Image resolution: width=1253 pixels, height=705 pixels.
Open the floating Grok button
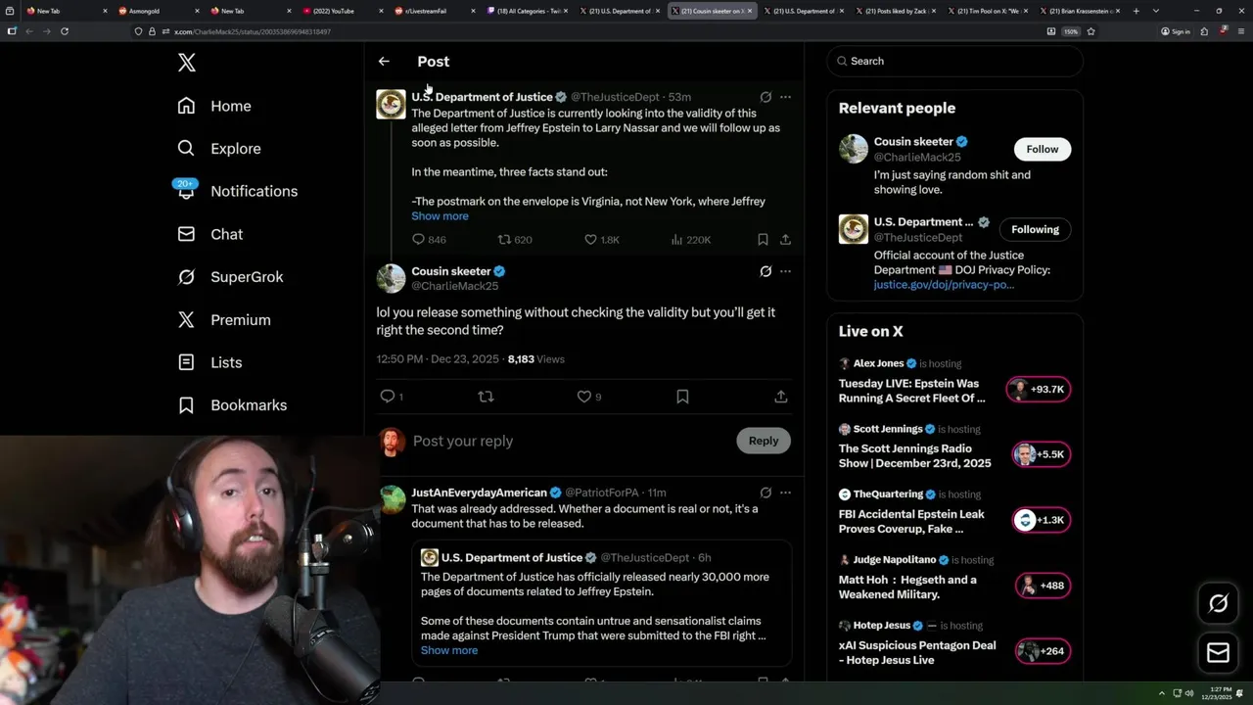(x=1218, y=604)
